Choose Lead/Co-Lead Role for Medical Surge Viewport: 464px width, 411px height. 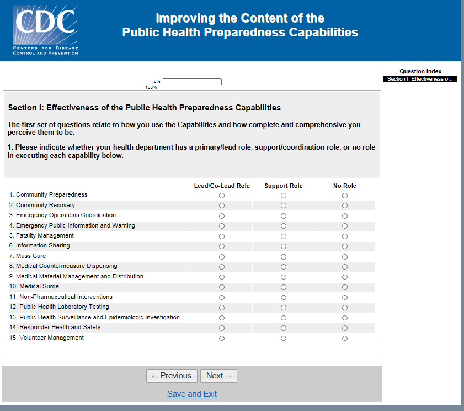coord(222,287)
